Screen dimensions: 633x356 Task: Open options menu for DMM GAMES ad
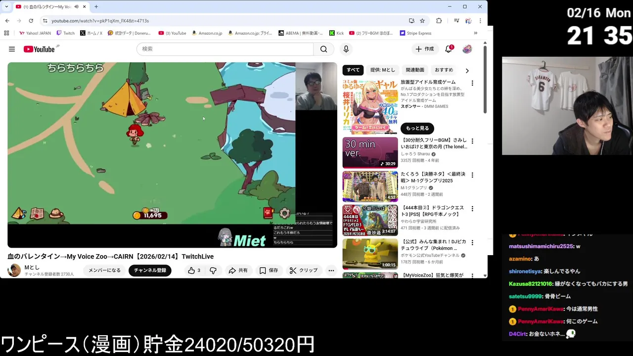472,83
